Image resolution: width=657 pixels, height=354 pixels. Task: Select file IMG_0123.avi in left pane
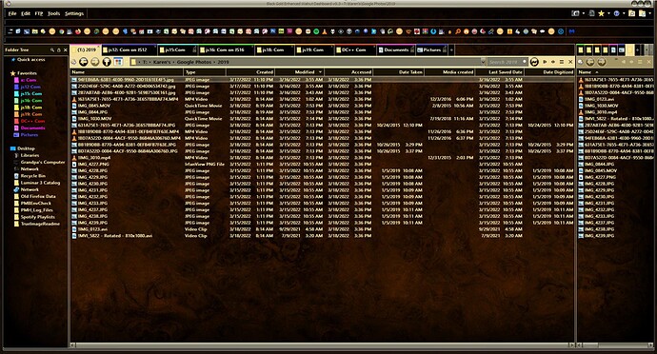point(92,229)
